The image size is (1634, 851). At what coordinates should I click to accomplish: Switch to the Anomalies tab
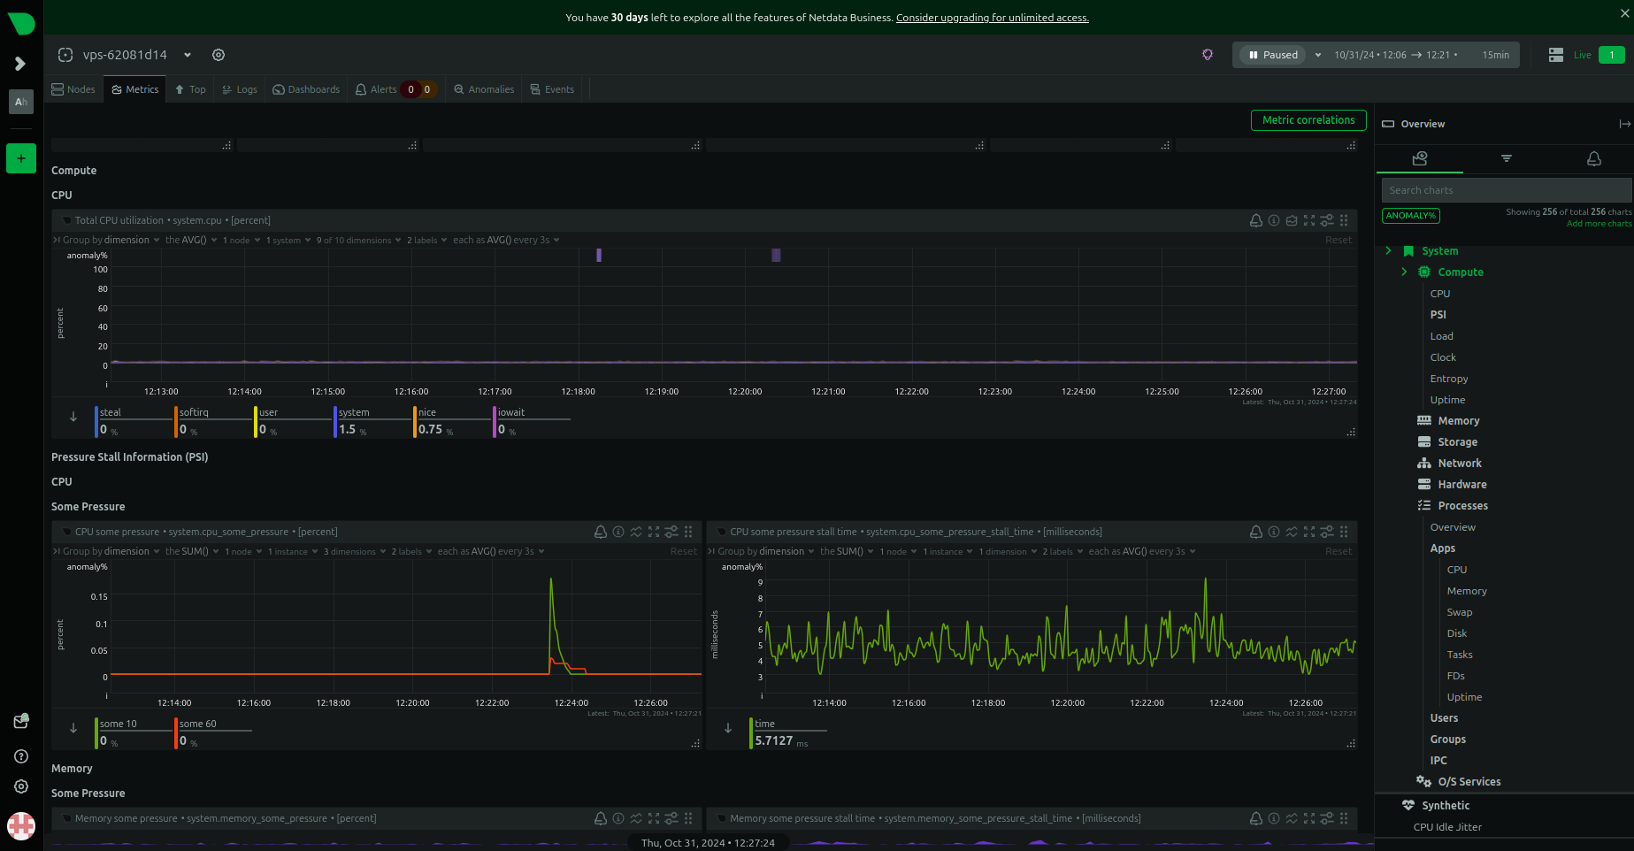[x=484, y=89]
